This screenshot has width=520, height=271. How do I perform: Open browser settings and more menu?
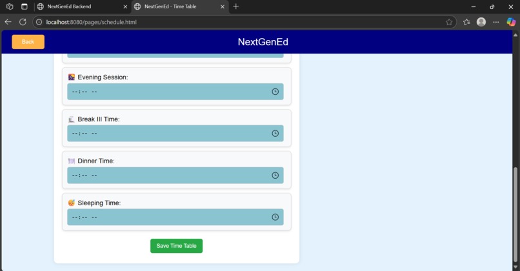pyautogui.click(x=496, y=22)
